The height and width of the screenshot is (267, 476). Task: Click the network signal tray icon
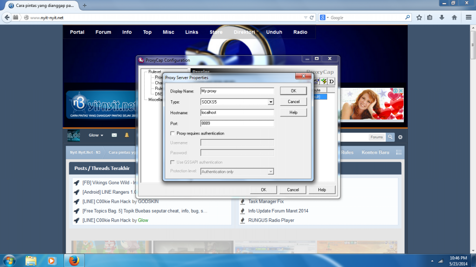coord(441,261)
